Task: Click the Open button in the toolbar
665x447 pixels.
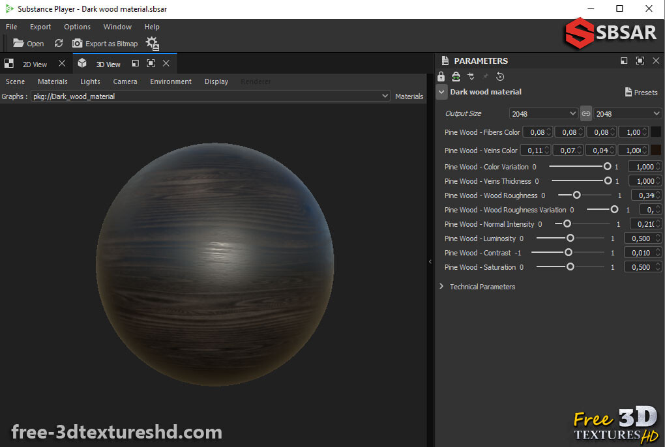Action: (x=27, y=44)
